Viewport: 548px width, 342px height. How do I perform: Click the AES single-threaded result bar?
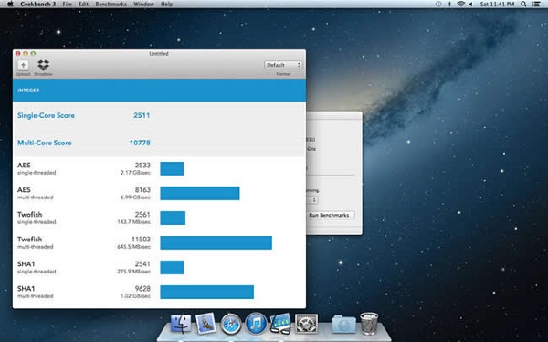172,168
